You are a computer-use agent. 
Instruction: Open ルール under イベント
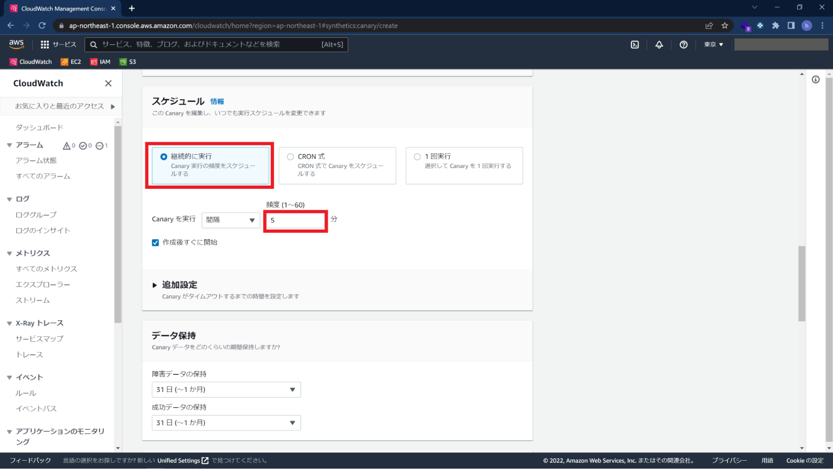coord(26,393)
